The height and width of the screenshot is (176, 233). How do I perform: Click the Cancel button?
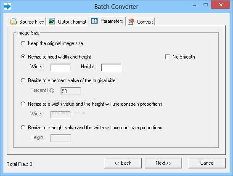point(207,163)
